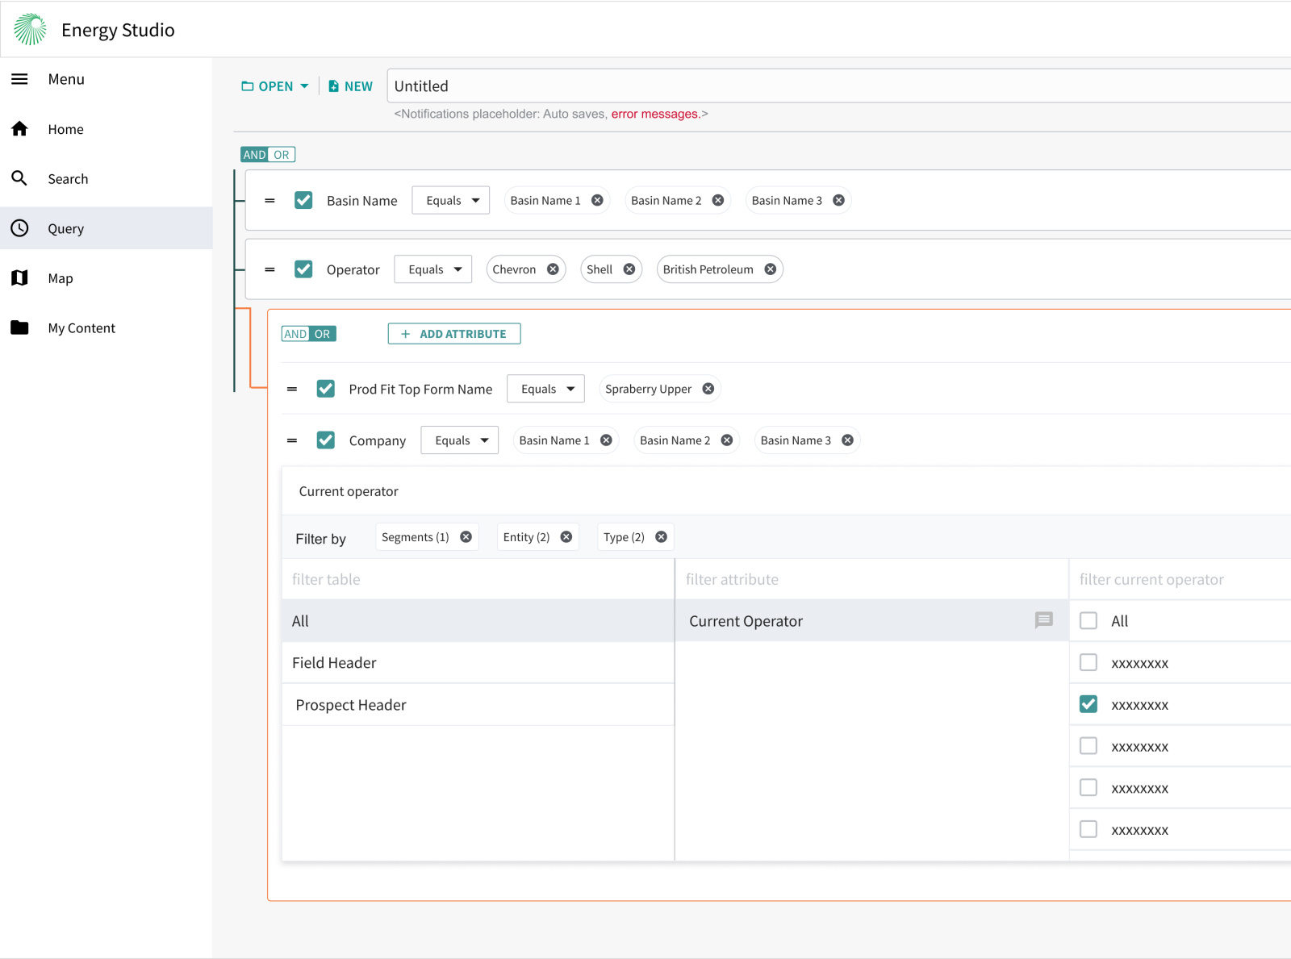The image size is (1291, 959).
Task: Grab the drag handle of Basin Name row
Action: coord(270,200)
